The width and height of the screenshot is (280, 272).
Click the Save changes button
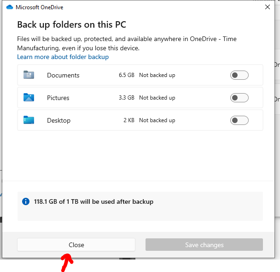pos(204,245)
